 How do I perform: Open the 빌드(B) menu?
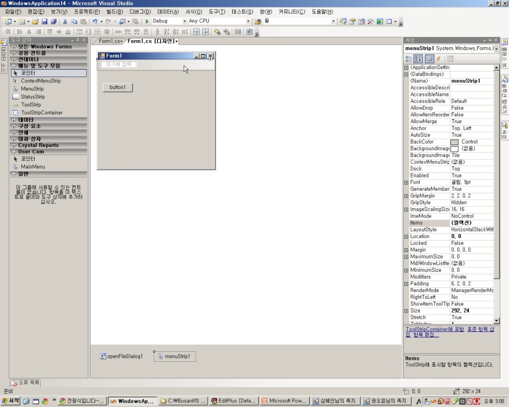(x=115, y=12)
